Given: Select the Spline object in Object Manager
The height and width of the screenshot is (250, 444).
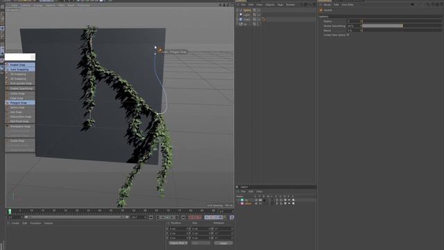Looking at the screenshot, I should (247, 10).
